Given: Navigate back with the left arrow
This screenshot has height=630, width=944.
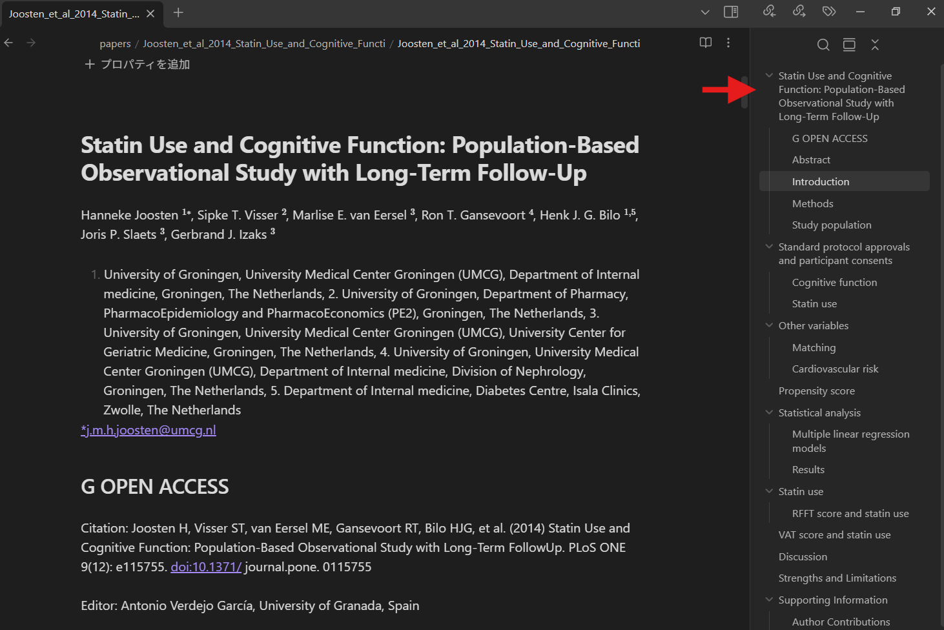Looking at the screenshot, I should (9, 43).
